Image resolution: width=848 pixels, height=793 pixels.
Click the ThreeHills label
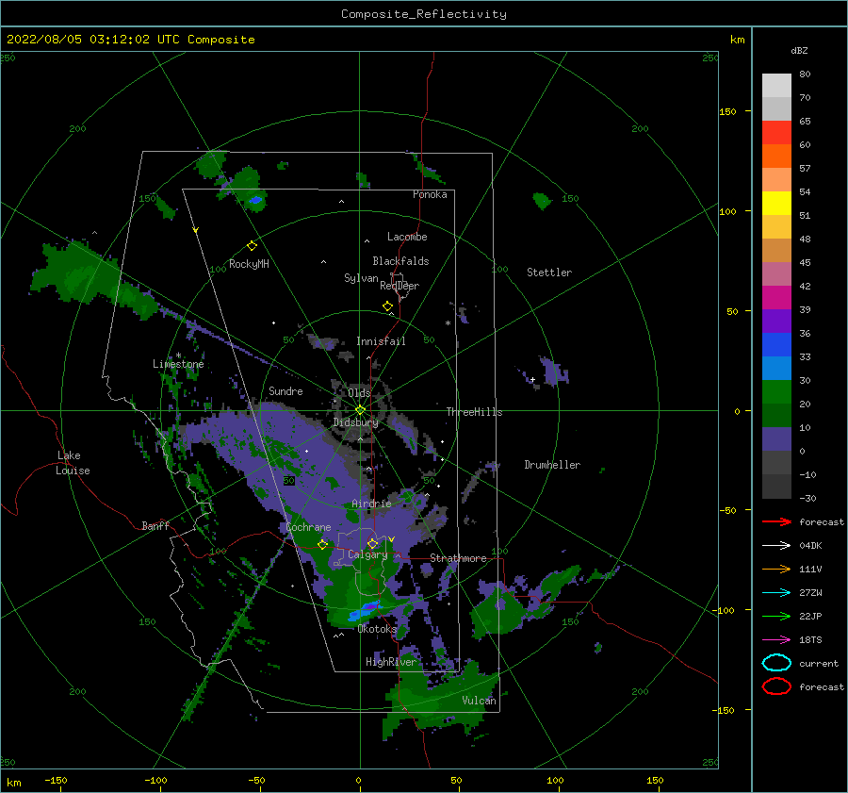point(474,412)
